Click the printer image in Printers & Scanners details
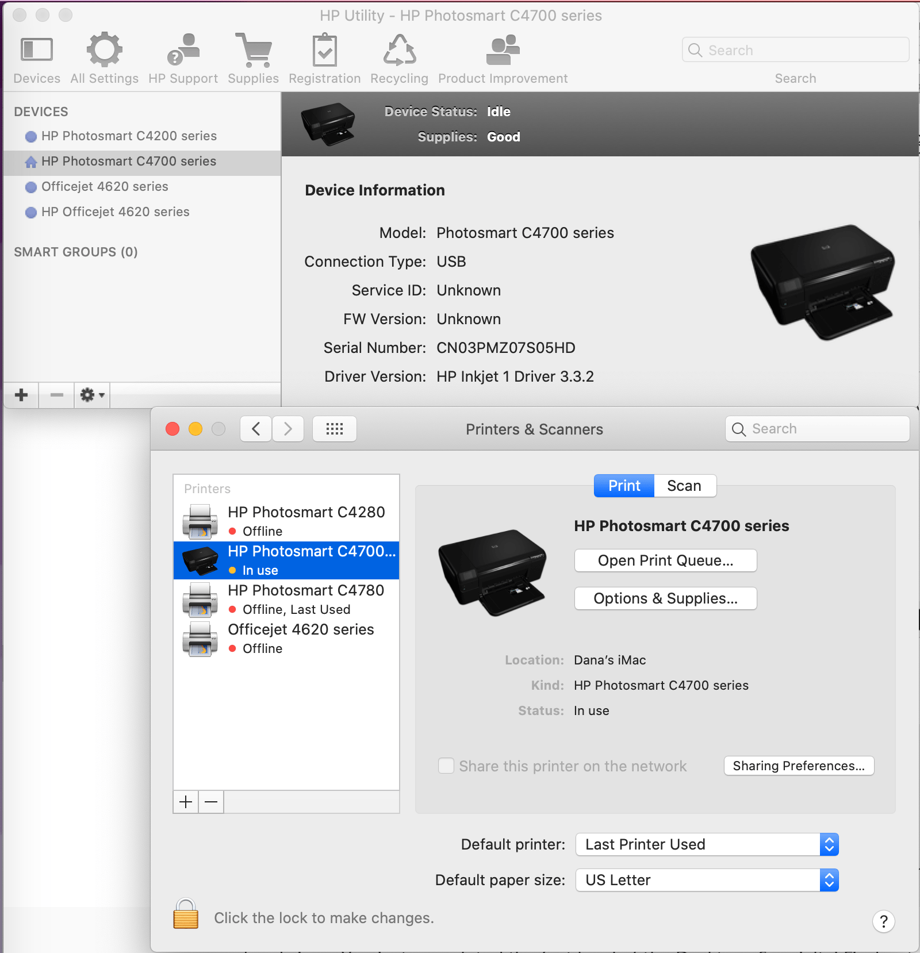The height and width of the screenshot is (953, 920). point(492,572)
